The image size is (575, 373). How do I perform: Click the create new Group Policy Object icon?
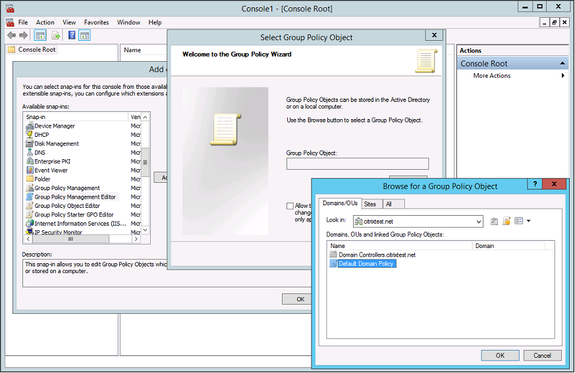[507, 221]
